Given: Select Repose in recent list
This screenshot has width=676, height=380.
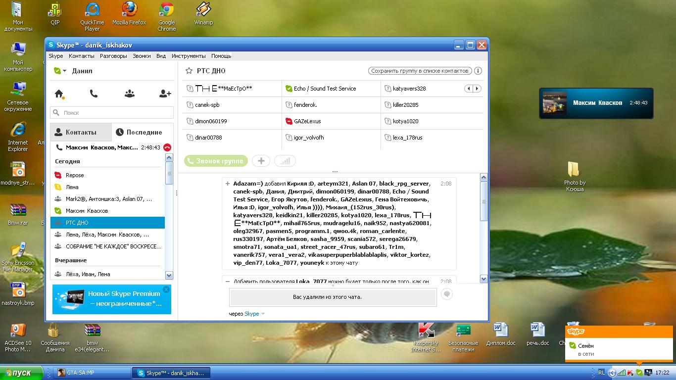Looking at the screenshot, I should click(107, 175).
